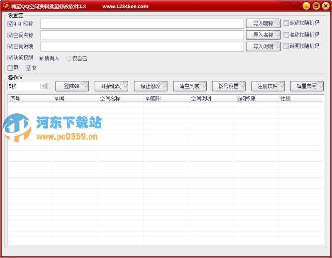Select the 仅自己 radio button
The image size is (332, 258).
[68, 58]
